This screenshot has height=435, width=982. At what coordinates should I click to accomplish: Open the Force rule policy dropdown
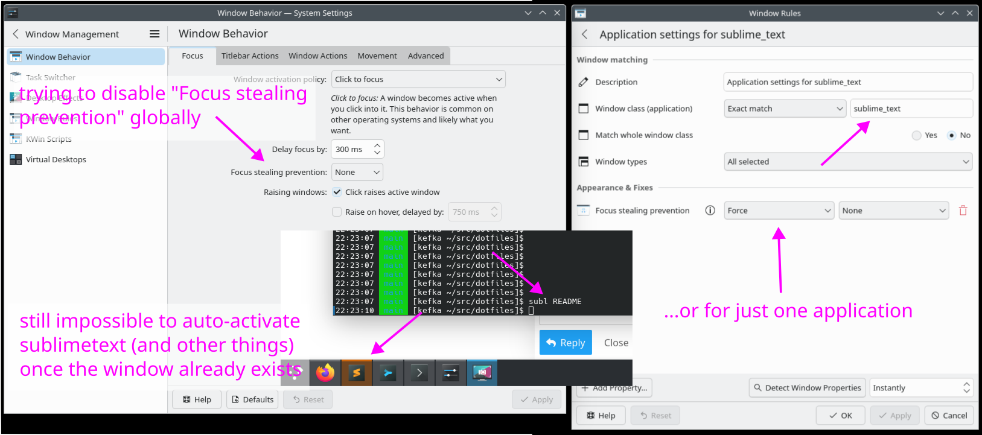pyautogui.click(x=779, y=211)
